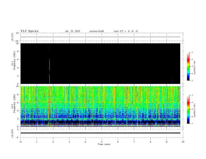Viewport: 206px width, 159px height.
Task: Click time axis tick label "1"
Action: tap(37, 142)
